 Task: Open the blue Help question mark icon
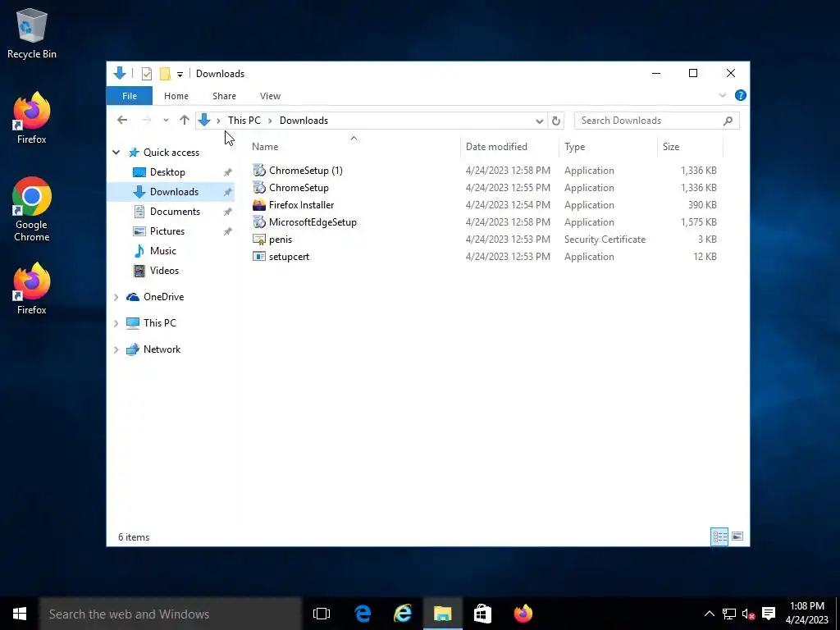click(x=741, y=95)
